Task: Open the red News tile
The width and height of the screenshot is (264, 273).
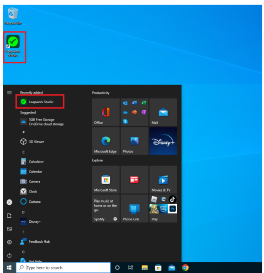Action: click(134, 180)
